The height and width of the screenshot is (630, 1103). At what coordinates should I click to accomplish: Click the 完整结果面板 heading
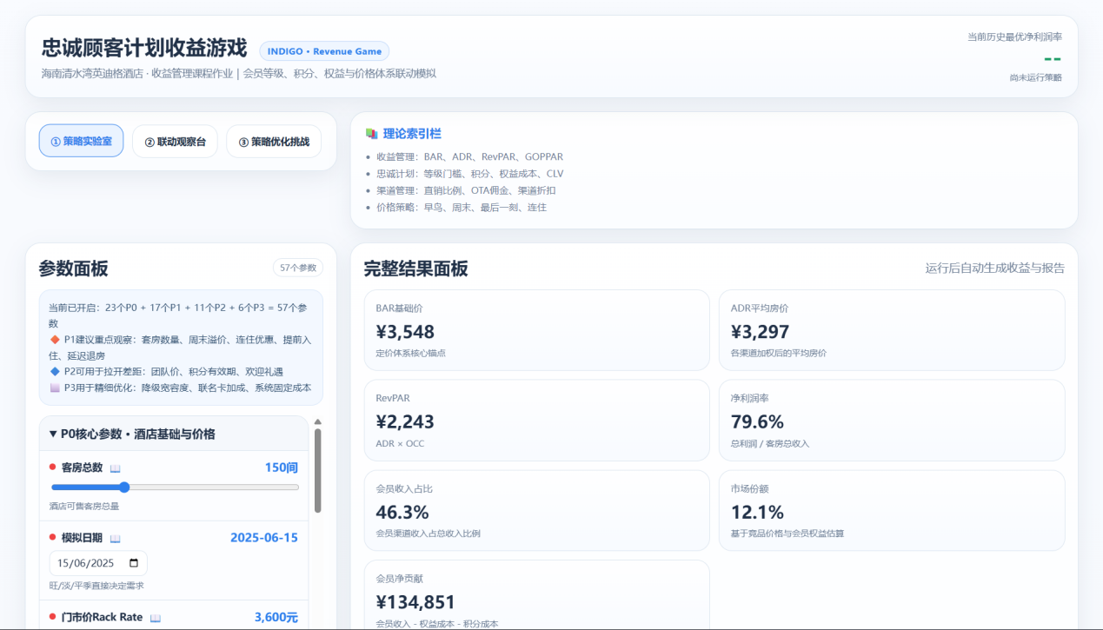tap(415, 269)
